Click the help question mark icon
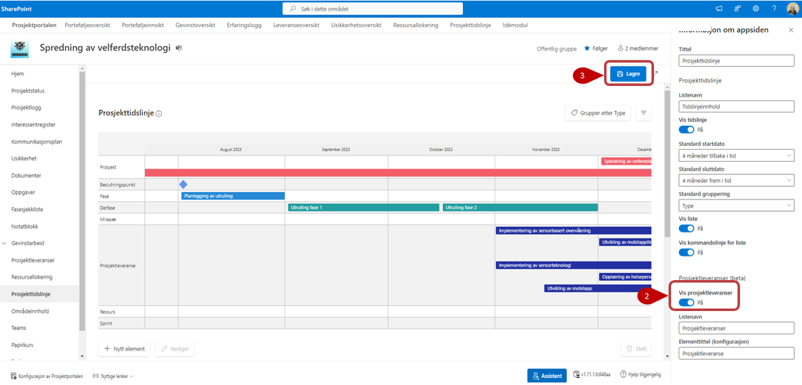802x385 pixels. (774, 8)
